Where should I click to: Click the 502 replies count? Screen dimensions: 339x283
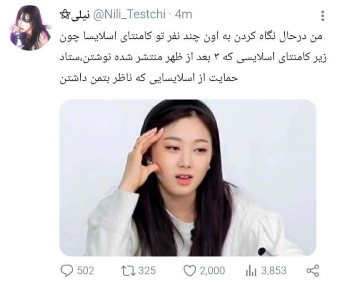(85, 271)
